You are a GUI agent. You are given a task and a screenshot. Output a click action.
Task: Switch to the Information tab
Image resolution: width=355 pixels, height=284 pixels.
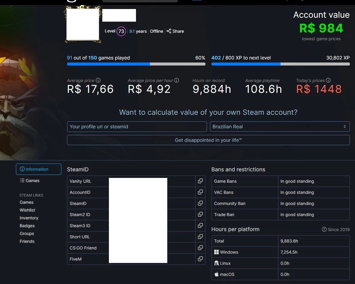(x=39, y=169)
